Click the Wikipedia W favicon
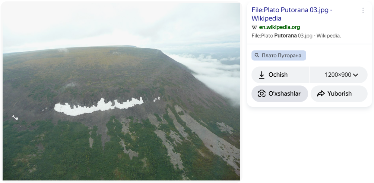The image size is (374, 183). point(254,27)
